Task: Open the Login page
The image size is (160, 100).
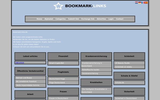Action: pos(111,19)
